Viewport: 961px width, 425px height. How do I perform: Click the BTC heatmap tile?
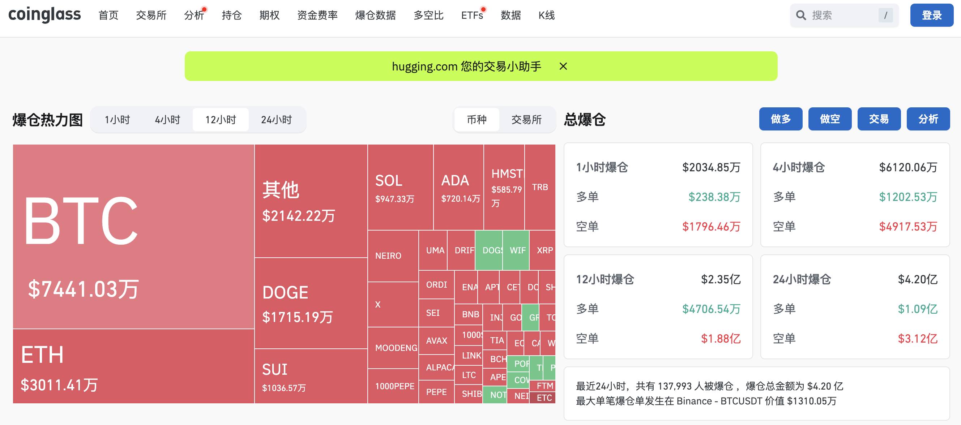[133, 236]
